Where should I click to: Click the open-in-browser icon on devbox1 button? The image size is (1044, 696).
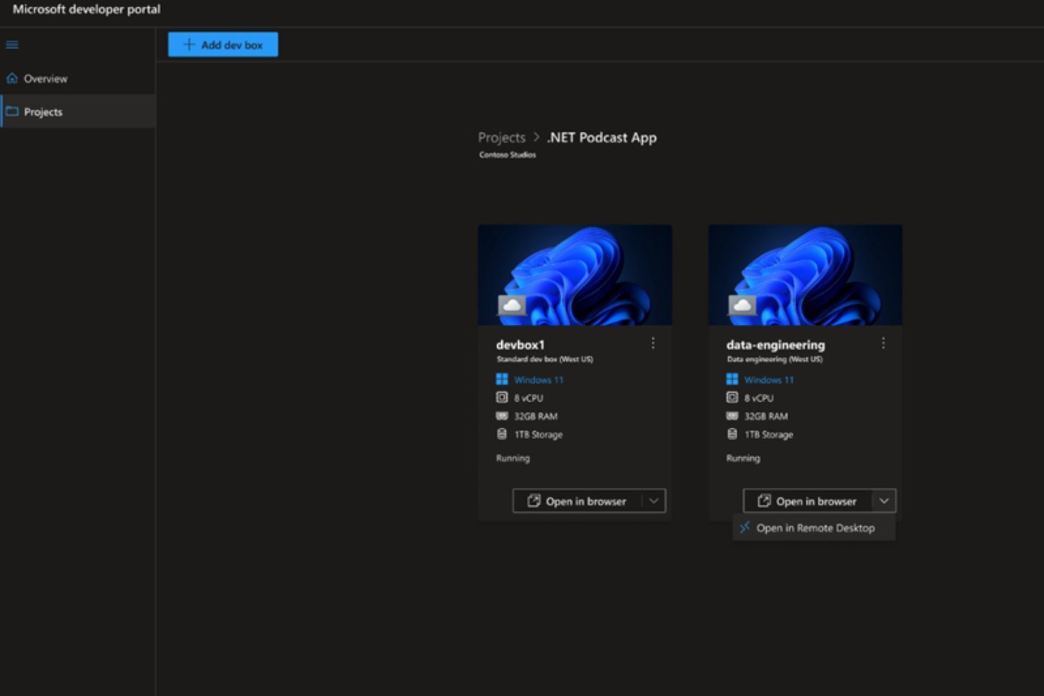pos(534,501)
